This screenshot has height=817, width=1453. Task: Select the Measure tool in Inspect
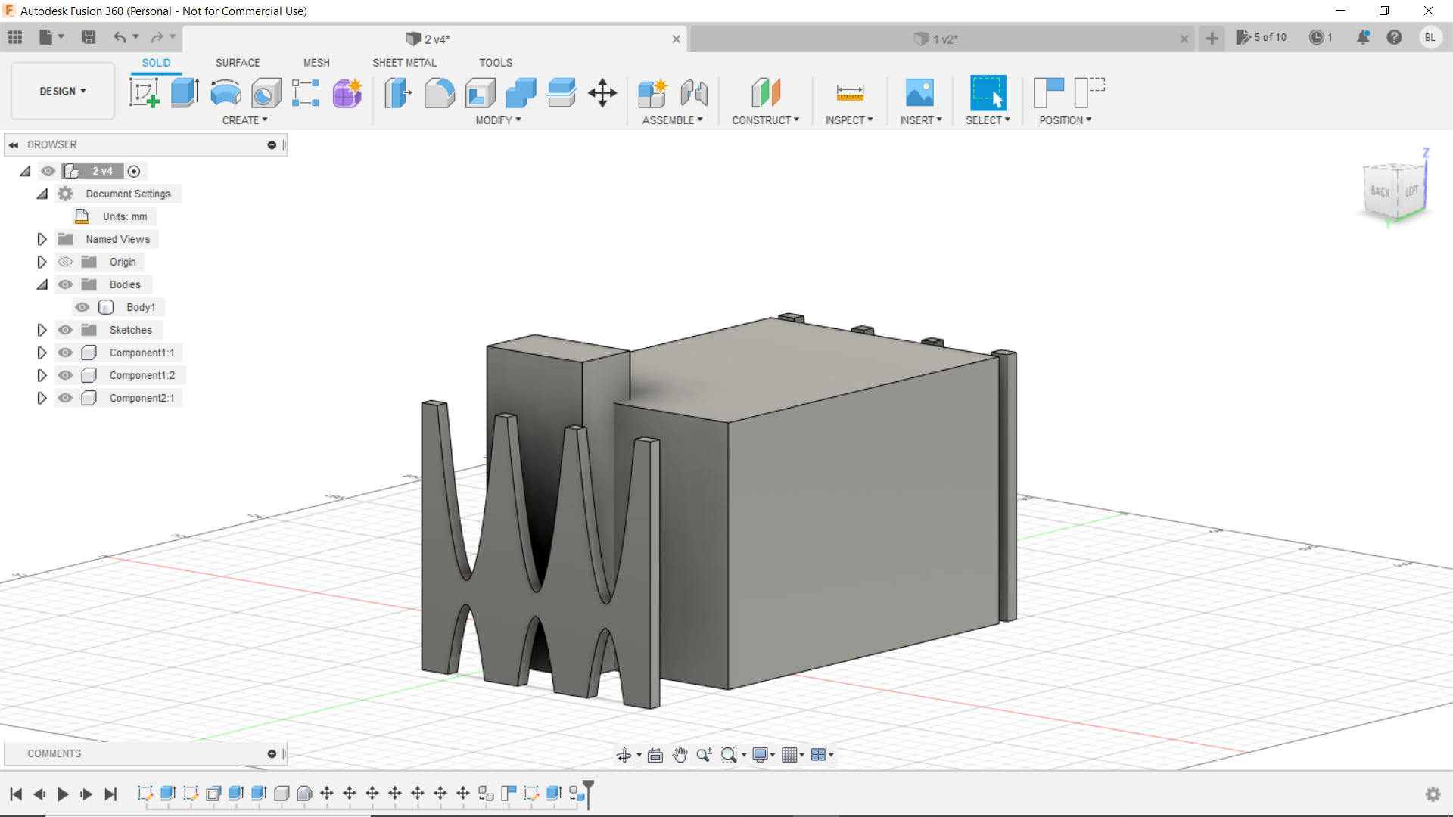(851, 92)
